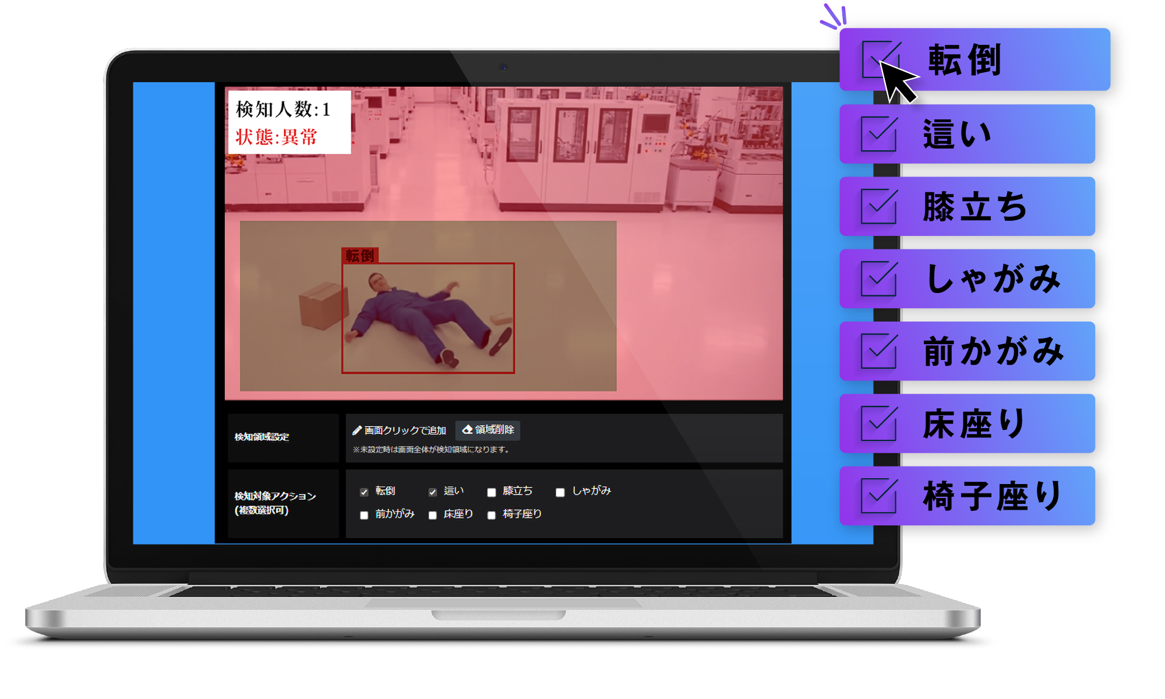Enable small しゃがみ checkbox in laptop settings
The height and width of the screenshot is (699, 1165).
point(560,492)
